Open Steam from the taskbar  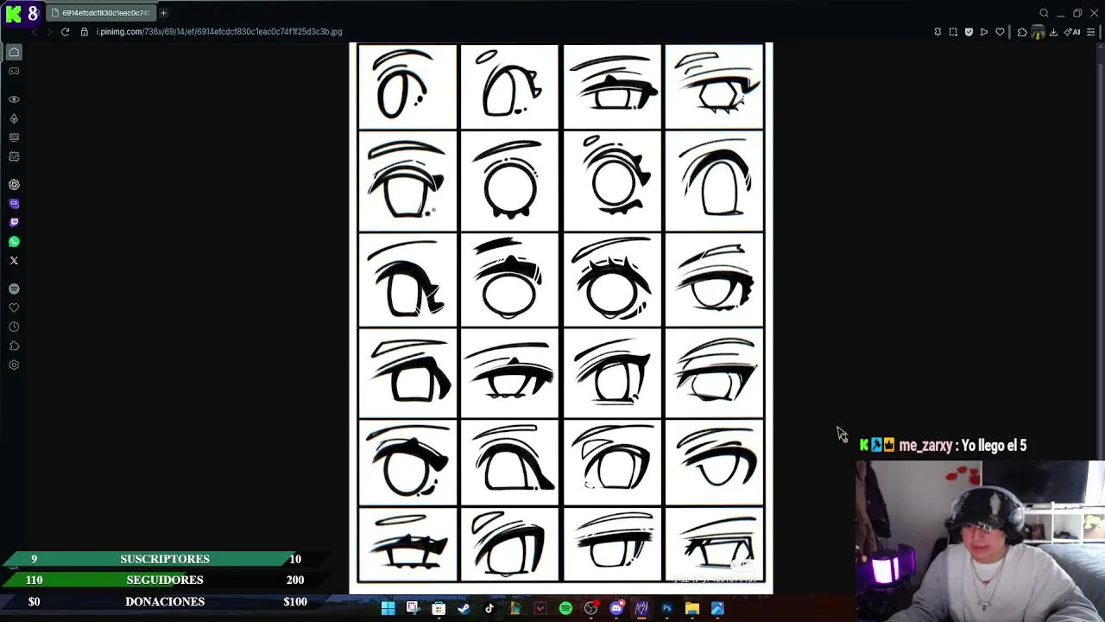tap(464, 608)
